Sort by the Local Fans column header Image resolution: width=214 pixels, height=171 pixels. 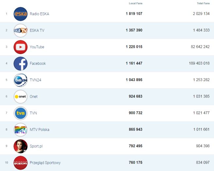pyautogui.click(x=136, y=3)
